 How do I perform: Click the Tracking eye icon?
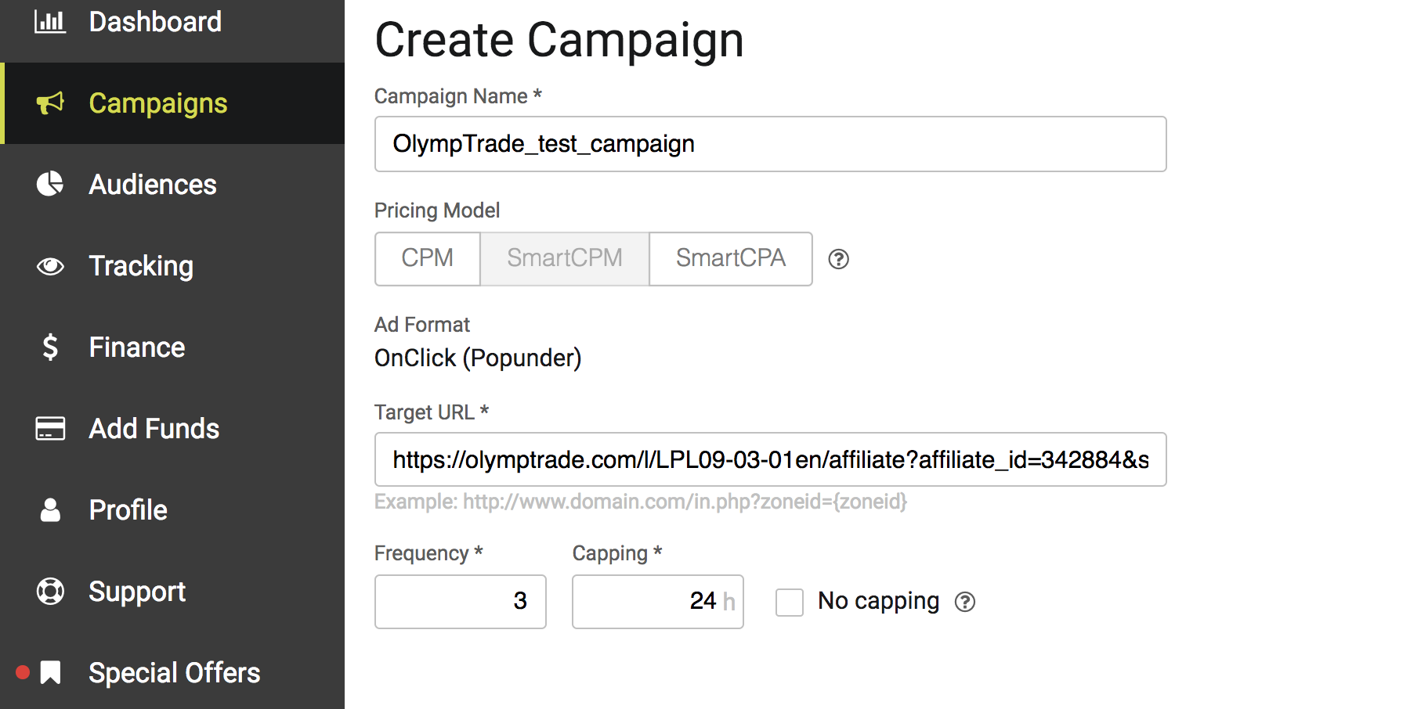coord(50,266)
